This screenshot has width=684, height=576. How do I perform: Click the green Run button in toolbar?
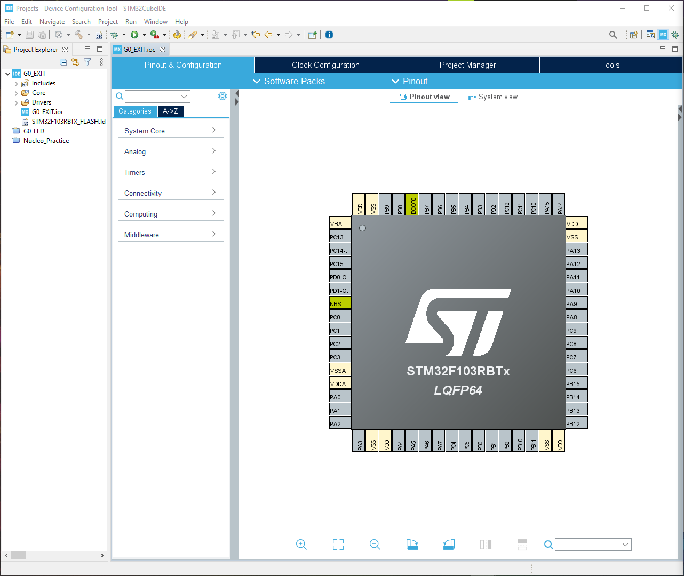click(134, 35)
